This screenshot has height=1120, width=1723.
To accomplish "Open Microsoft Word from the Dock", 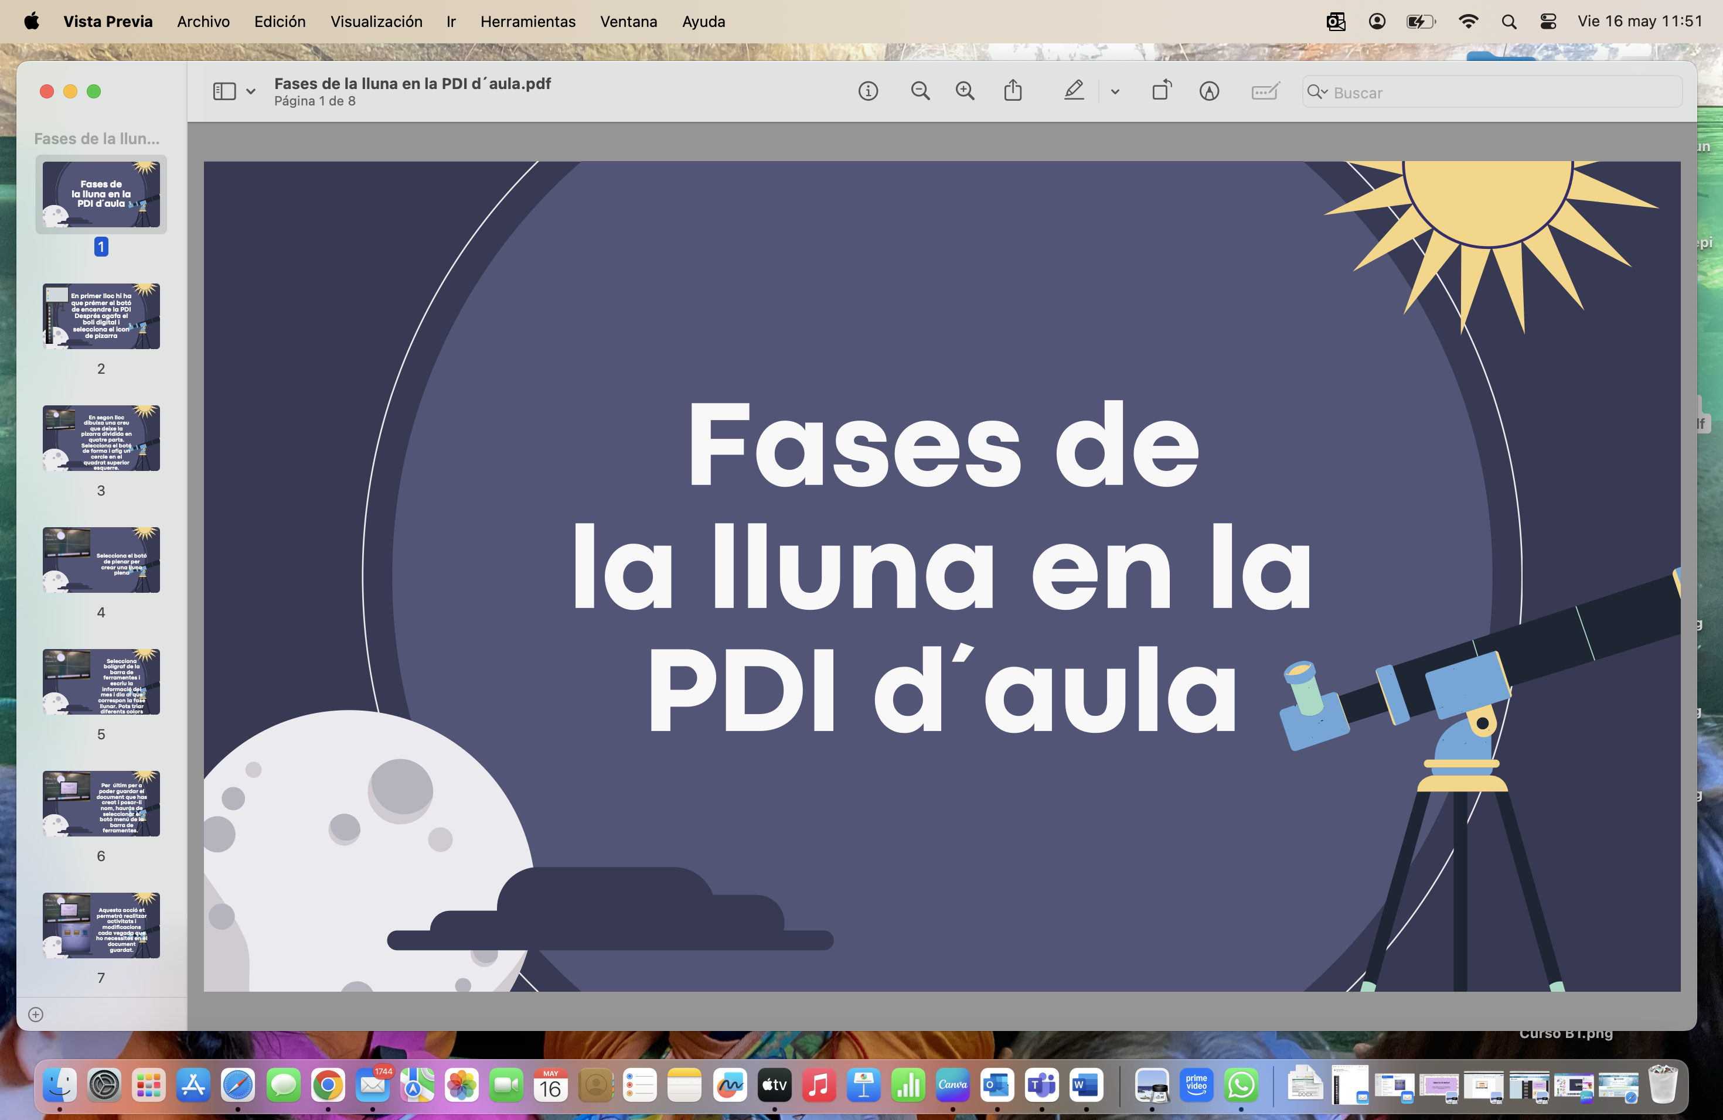I will pos(1086,1085).
